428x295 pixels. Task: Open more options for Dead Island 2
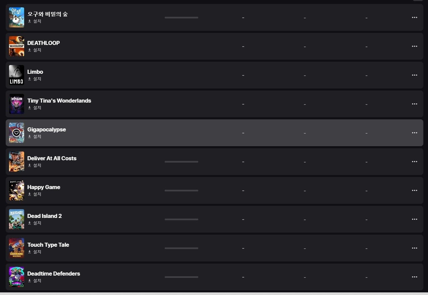click(415, 219)
